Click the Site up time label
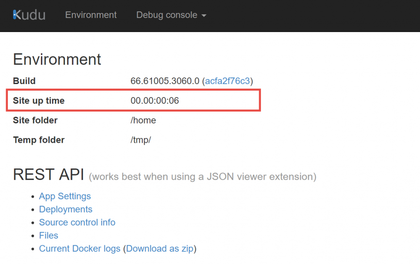 (x=39, y=100)
